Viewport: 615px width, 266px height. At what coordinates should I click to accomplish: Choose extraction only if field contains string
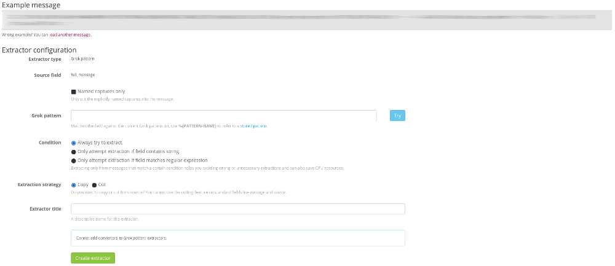coord(74,151)
